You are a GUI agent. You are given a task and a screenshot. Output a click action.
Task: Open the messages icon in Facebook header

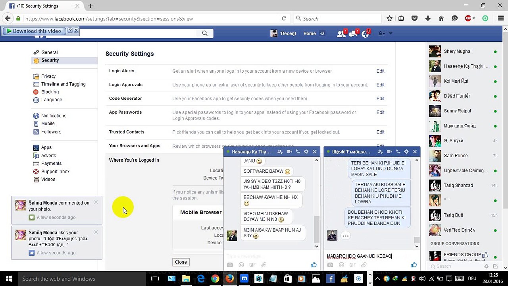click(353, 34)
